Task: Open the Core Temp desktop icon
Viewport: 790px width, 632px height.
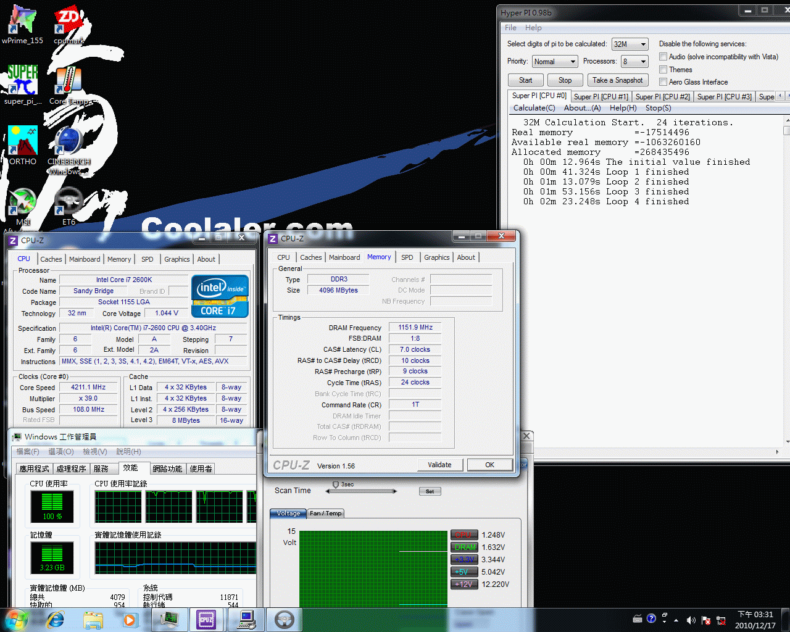Action: pos(69,85)
